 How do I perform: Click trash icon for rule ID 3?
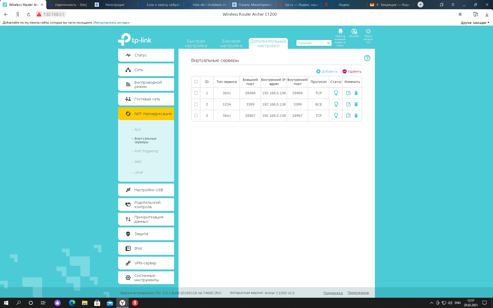click(x=356, y=115)
